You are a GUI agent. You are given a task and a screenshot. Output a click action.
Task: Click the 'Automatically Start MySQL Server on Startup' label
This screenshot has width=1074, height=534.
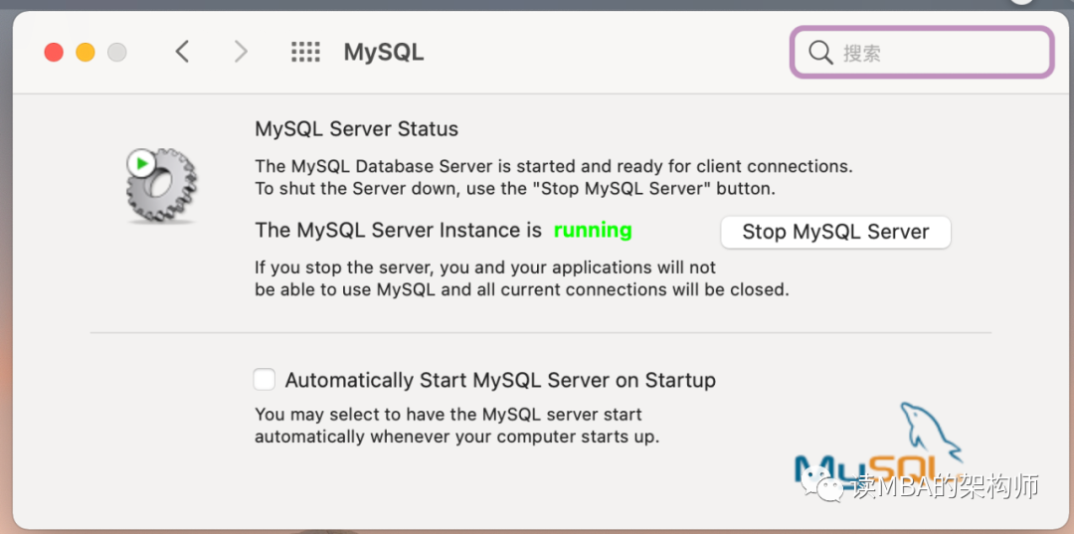500,380
